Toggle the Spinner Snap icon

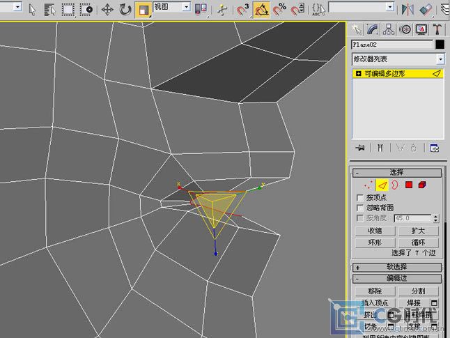pyautogui.click(x=297, y=10)
